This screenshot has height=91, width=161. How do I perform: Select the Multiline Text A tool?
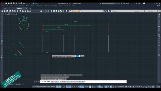(x=2, y=57)
